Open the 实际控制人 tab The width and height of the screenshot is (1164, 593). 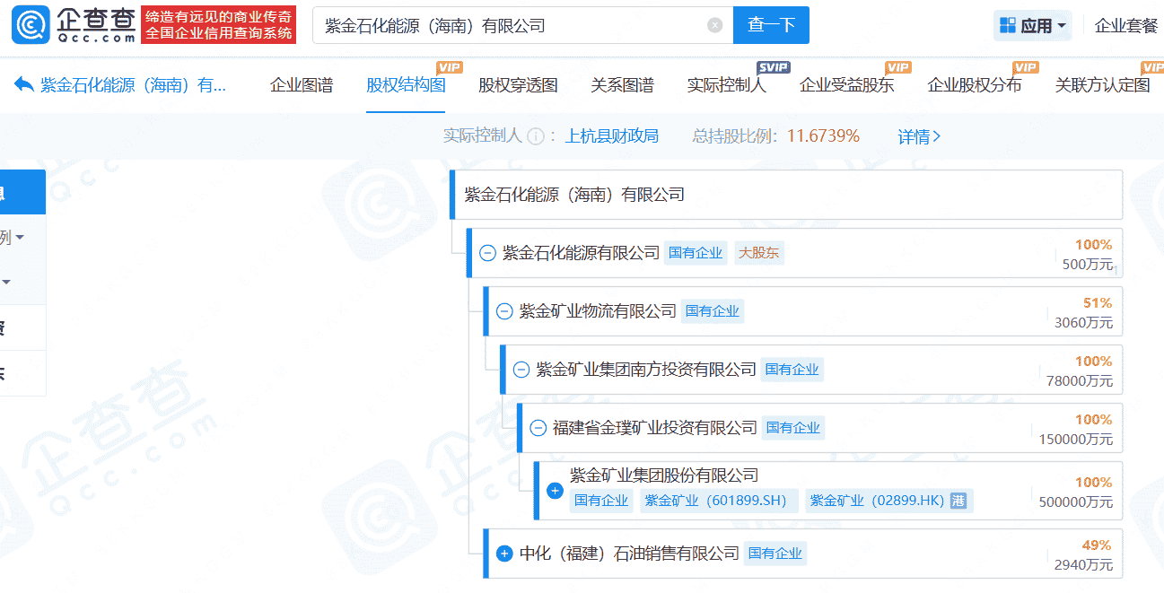[x=726, y=85]
